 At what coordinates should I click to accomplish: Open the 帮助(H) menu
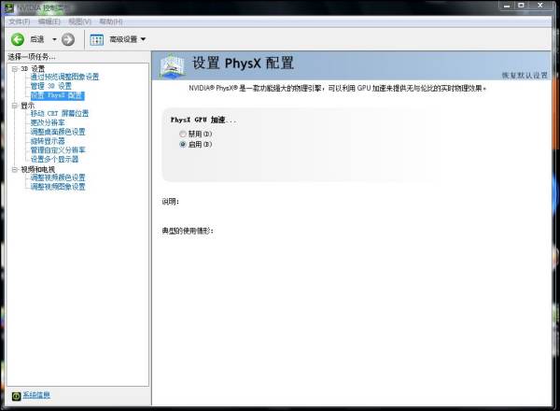pyautogui.click(x=111, y=21)
